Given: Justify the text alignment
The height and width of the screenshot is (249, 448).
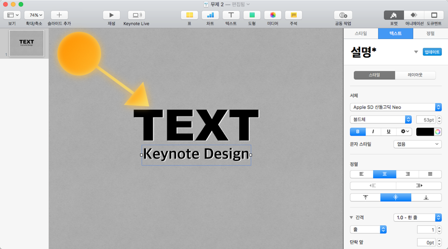Looking at the screenshot, I should pos(430,174).
